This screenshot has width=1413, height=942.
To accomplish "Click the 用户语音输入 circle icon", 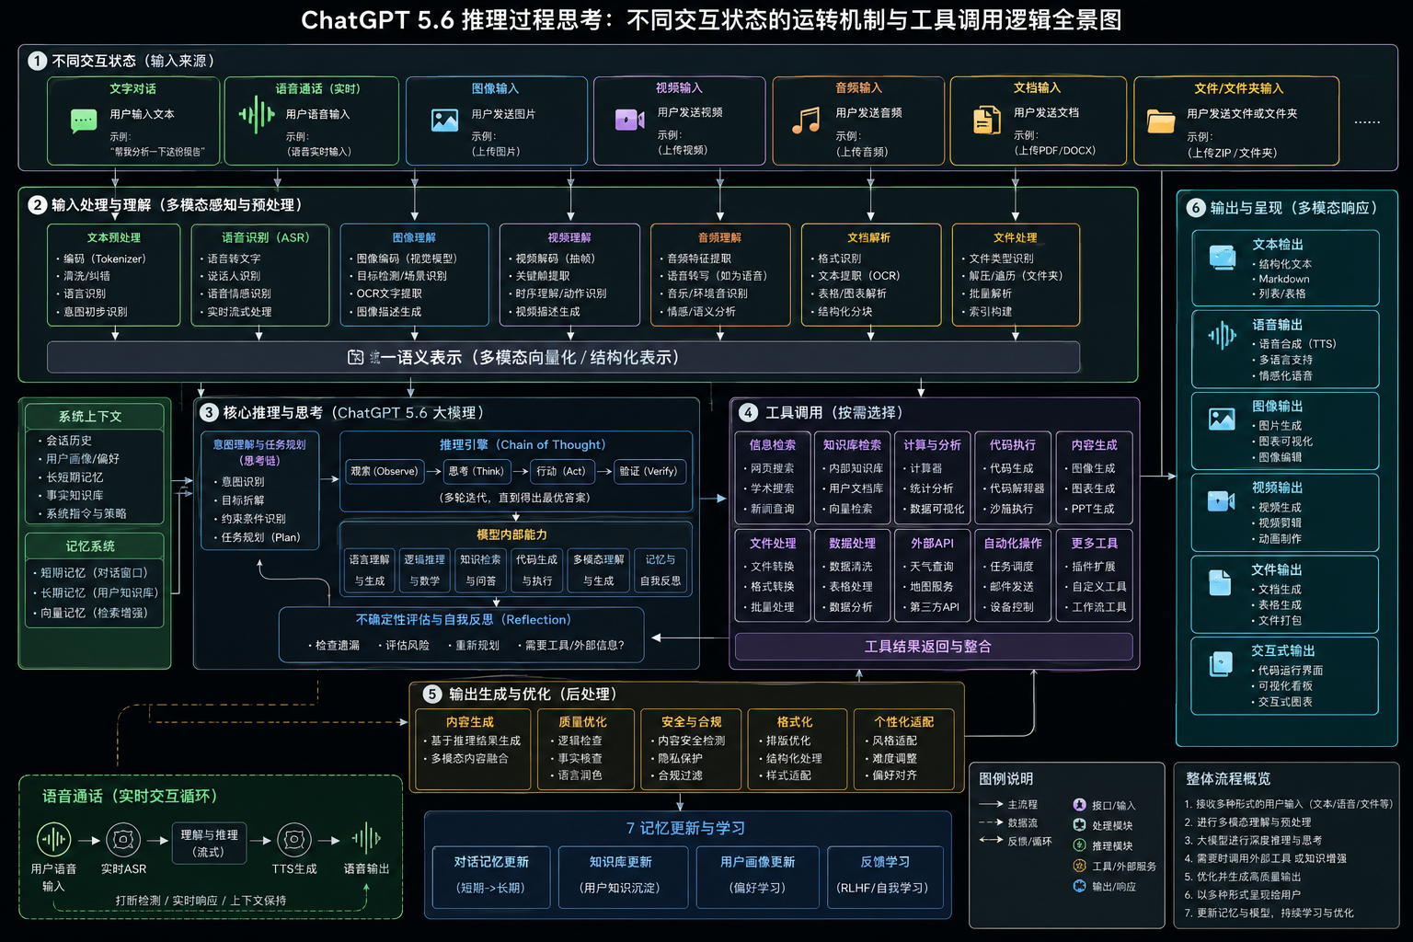I will click(53, 839).
